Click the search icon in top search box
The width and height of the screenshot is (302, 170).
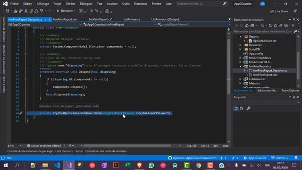pyautogui.click(x=225, y=4)
